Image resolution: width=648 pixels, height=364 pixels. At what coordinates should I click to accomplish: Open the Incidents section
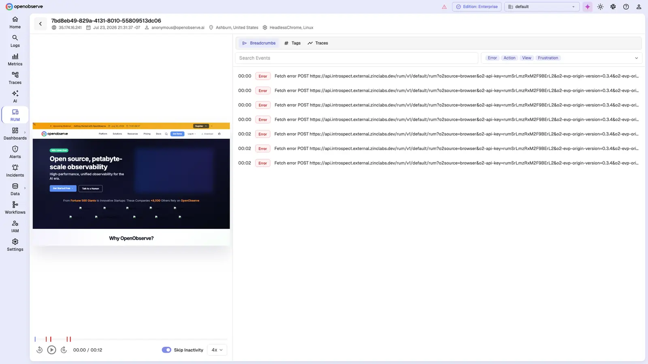click(15, 171)
